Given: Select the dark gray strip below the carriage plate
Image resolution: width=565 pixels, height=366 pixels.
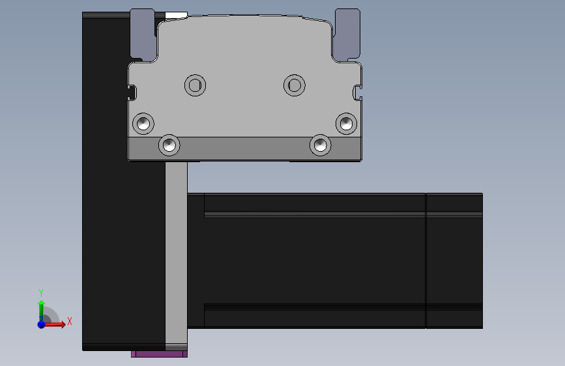Looking at the screenshot, I should coord(245,148).
